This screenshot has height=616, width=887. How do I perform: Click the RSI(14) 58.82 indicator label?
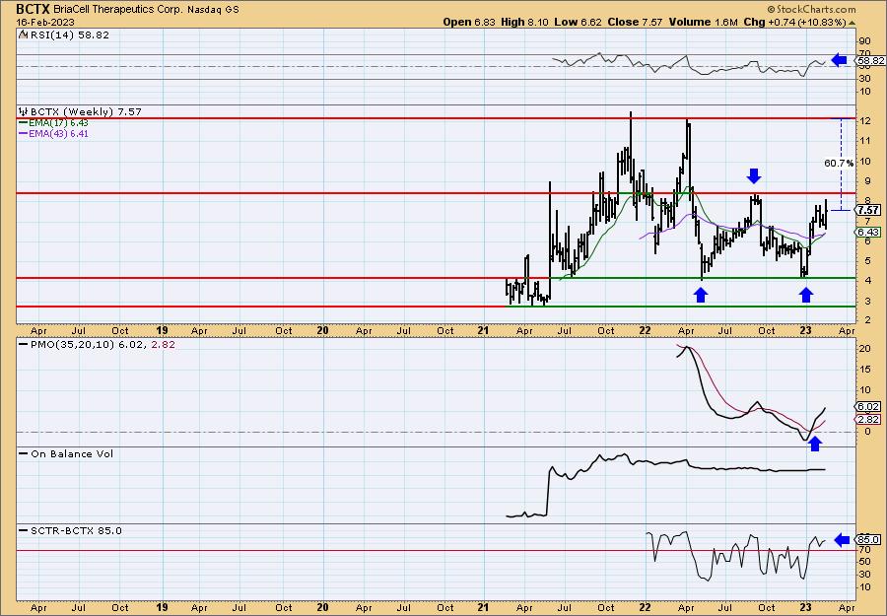[x=70, y=34]
